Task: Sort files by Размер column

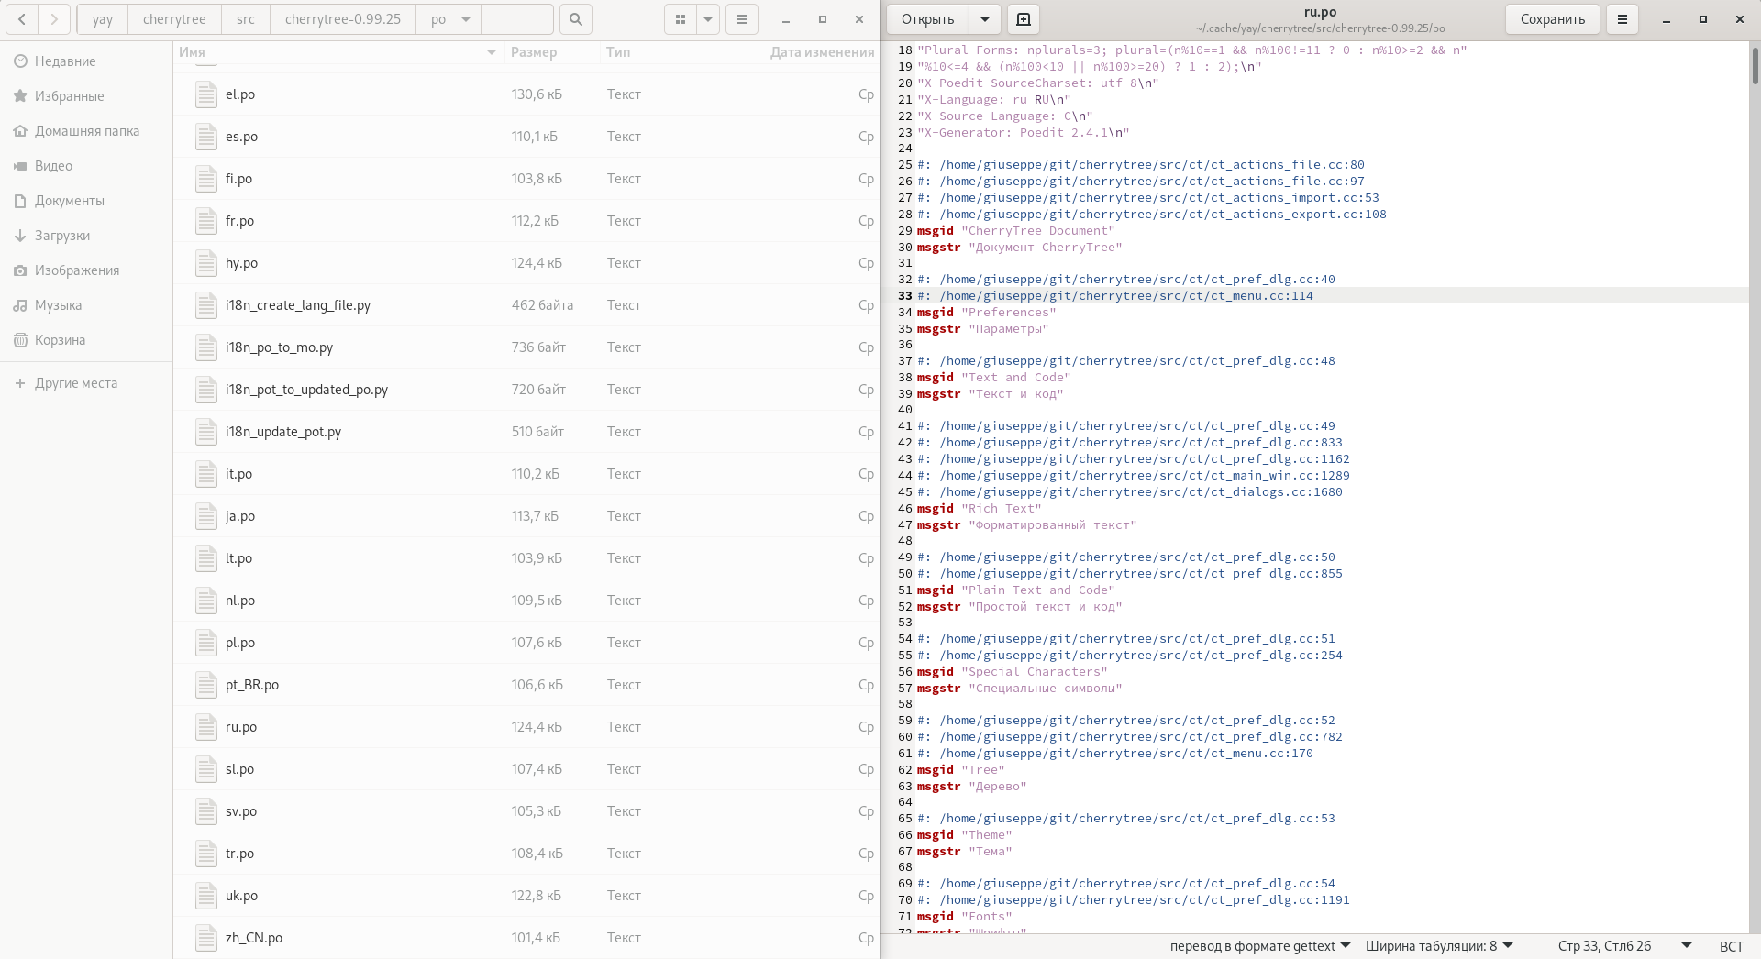Action: click(x=535, y=53)
